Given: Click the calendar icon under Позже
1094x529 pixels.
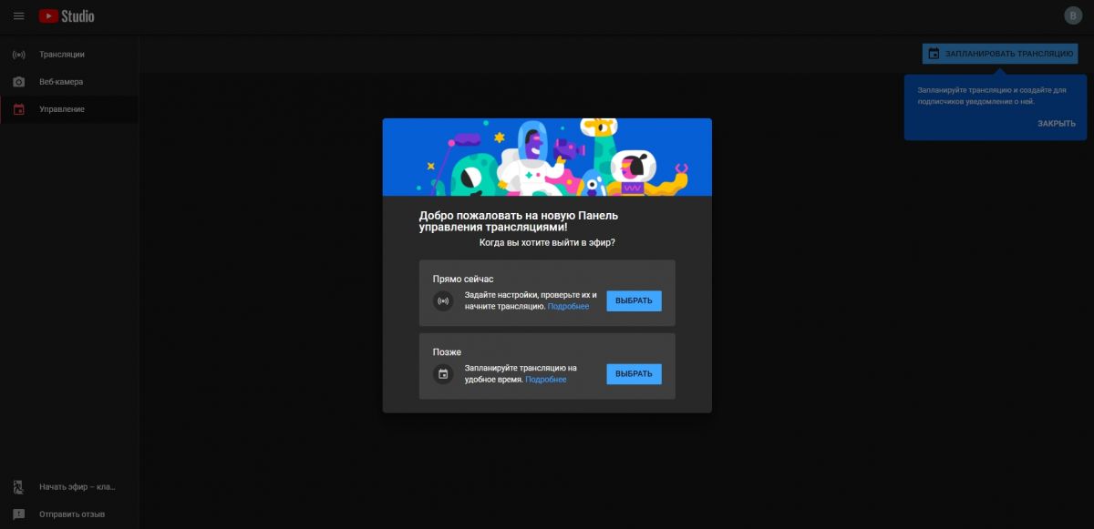Looking at the screenshot, I should coord(443,374).
